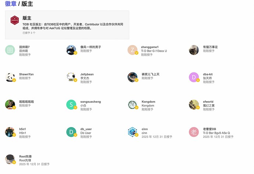This screenshot has width=254, height=174.
Task: Click display name 李文杰 under Jellybean
Action: click(x=85, y=78)
